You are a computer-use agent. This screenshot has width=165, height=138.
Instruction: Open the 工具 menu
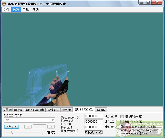click(x=26, y=10)
